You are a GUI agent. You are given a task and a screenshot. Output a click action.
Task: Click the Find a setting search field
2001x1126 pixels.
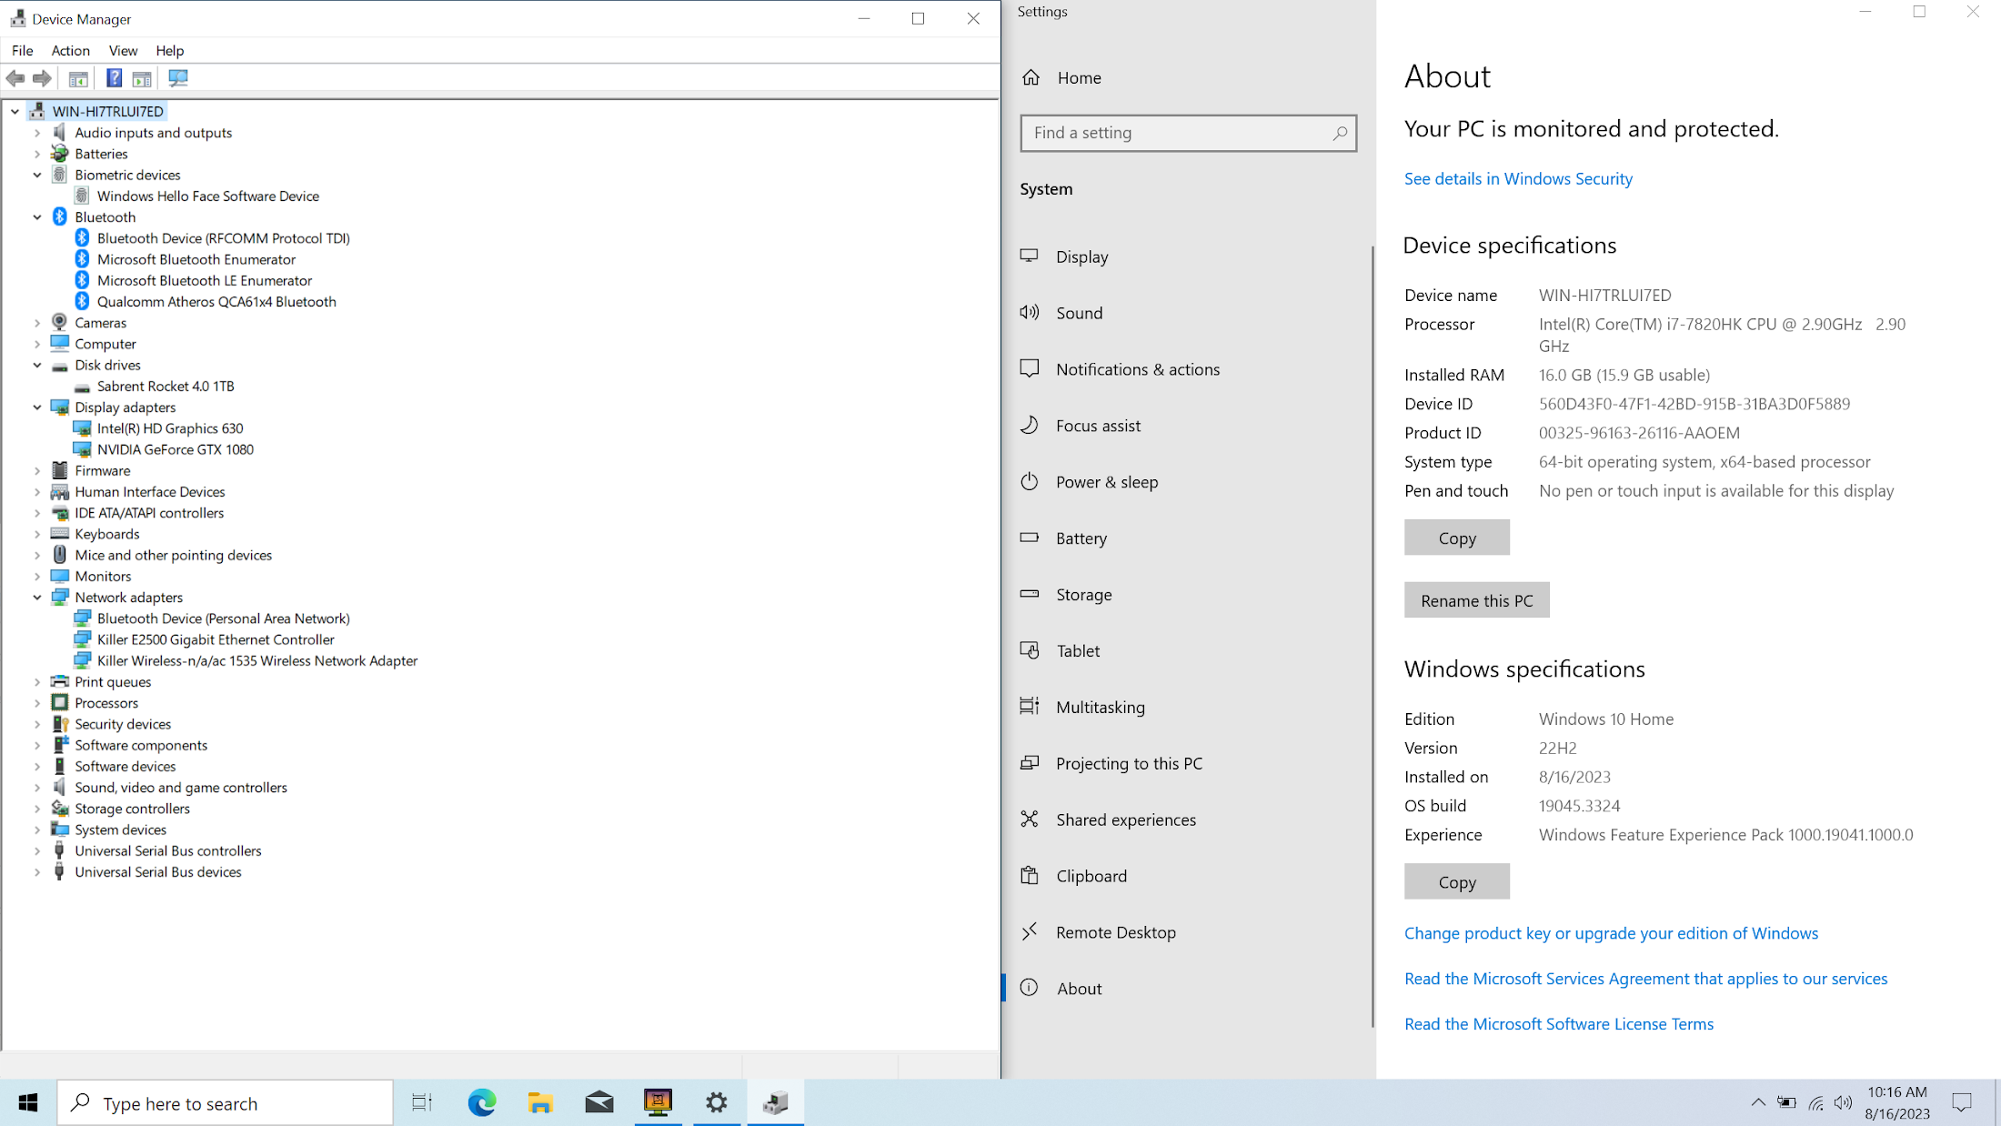1188,133
